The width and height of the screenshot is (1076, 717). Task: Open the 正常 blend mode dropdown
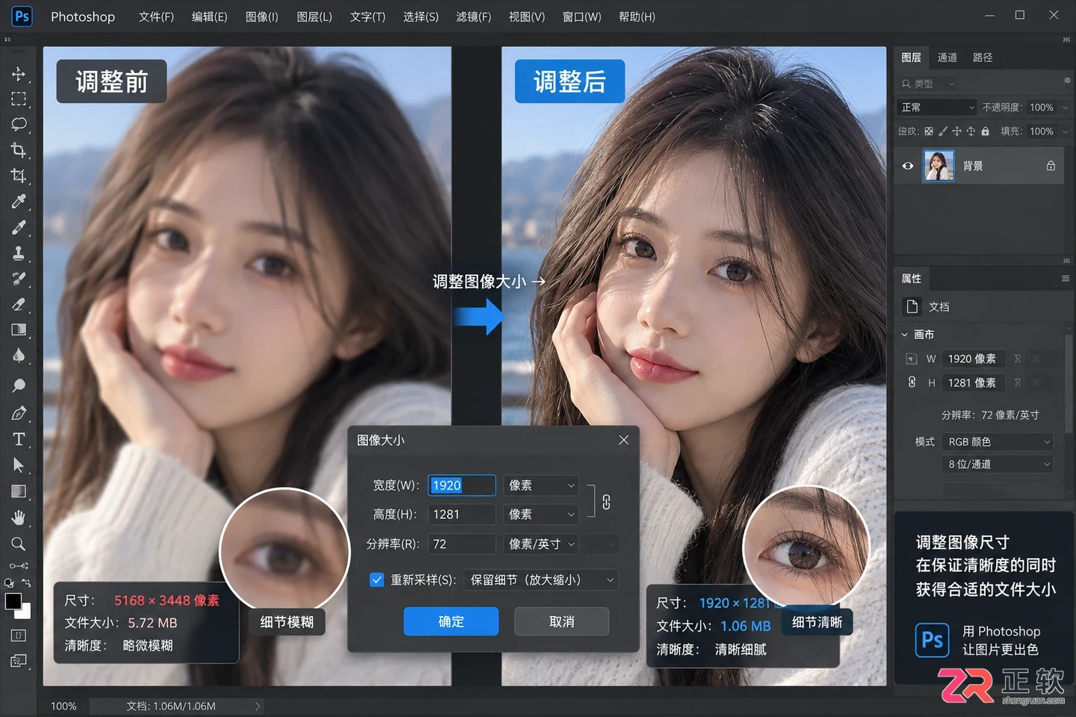tap(937, 108)
